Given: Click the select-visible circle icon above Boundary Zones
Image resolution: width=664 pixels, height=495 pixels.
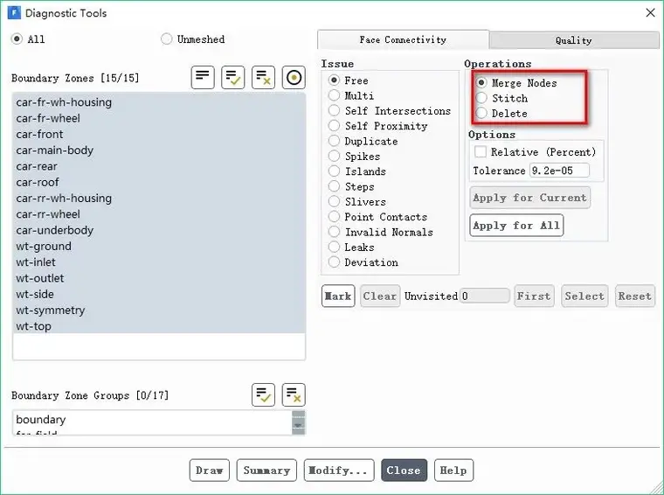Looking at the screenshot, I should point(294,78).
